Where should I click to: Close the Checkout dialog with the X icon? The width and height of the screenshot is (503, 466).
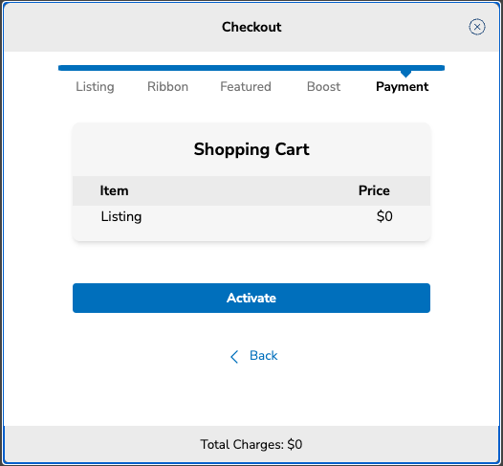point(476,27)
